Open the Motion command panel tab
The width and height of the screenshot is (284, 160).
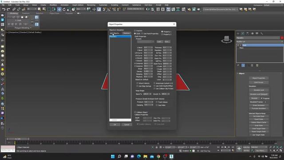pos(252,34)
